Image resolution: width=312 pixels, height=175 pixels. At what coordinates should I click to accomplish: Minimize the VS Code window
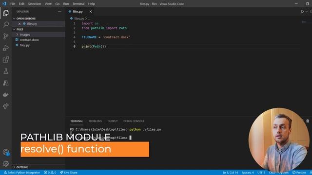pyautogui.click(x=296, y=4)
